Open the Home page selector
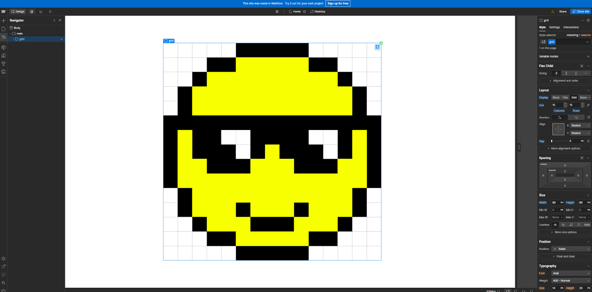 click(x=295, y=11)
